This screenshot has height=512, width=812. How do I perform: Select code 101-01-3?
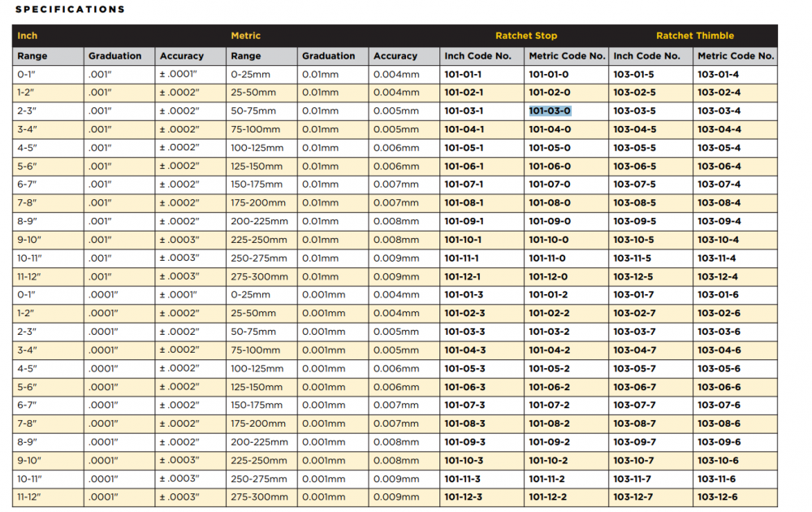[x=464, y=294]
